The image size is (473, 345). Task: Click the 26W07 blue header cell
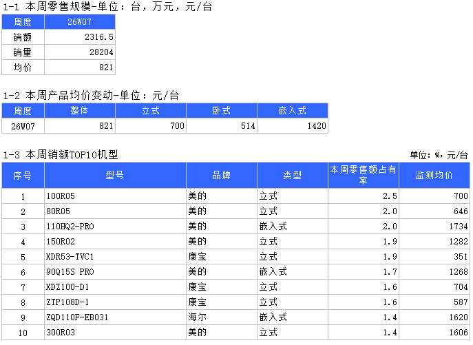(80, 22)
